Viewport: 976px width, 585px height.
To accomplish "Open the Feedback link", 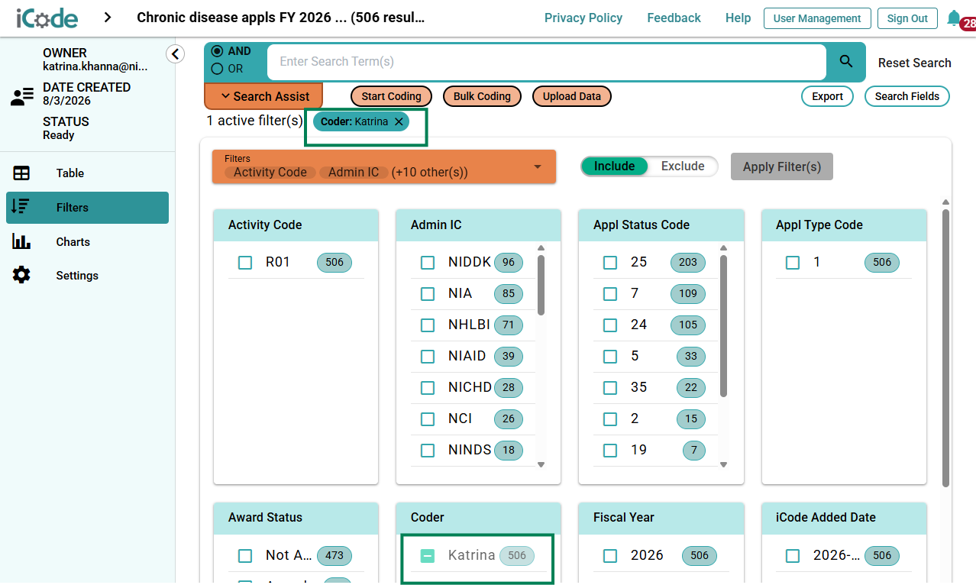I will pos(674,18).
